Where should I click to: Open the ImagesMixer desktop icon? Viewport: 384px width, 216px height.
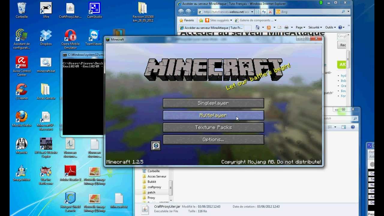[22, 173]
